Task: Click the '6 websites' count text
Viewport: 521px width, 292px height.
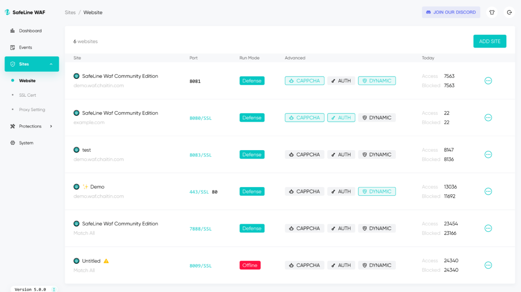Action: (85, 41)
